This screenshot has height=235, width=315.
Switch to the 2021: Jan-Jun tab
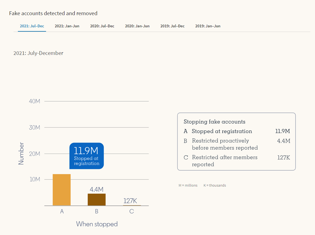67,26
